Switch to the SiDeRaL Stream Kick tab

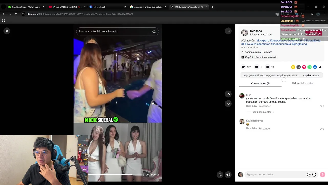[x=26, y=7]
